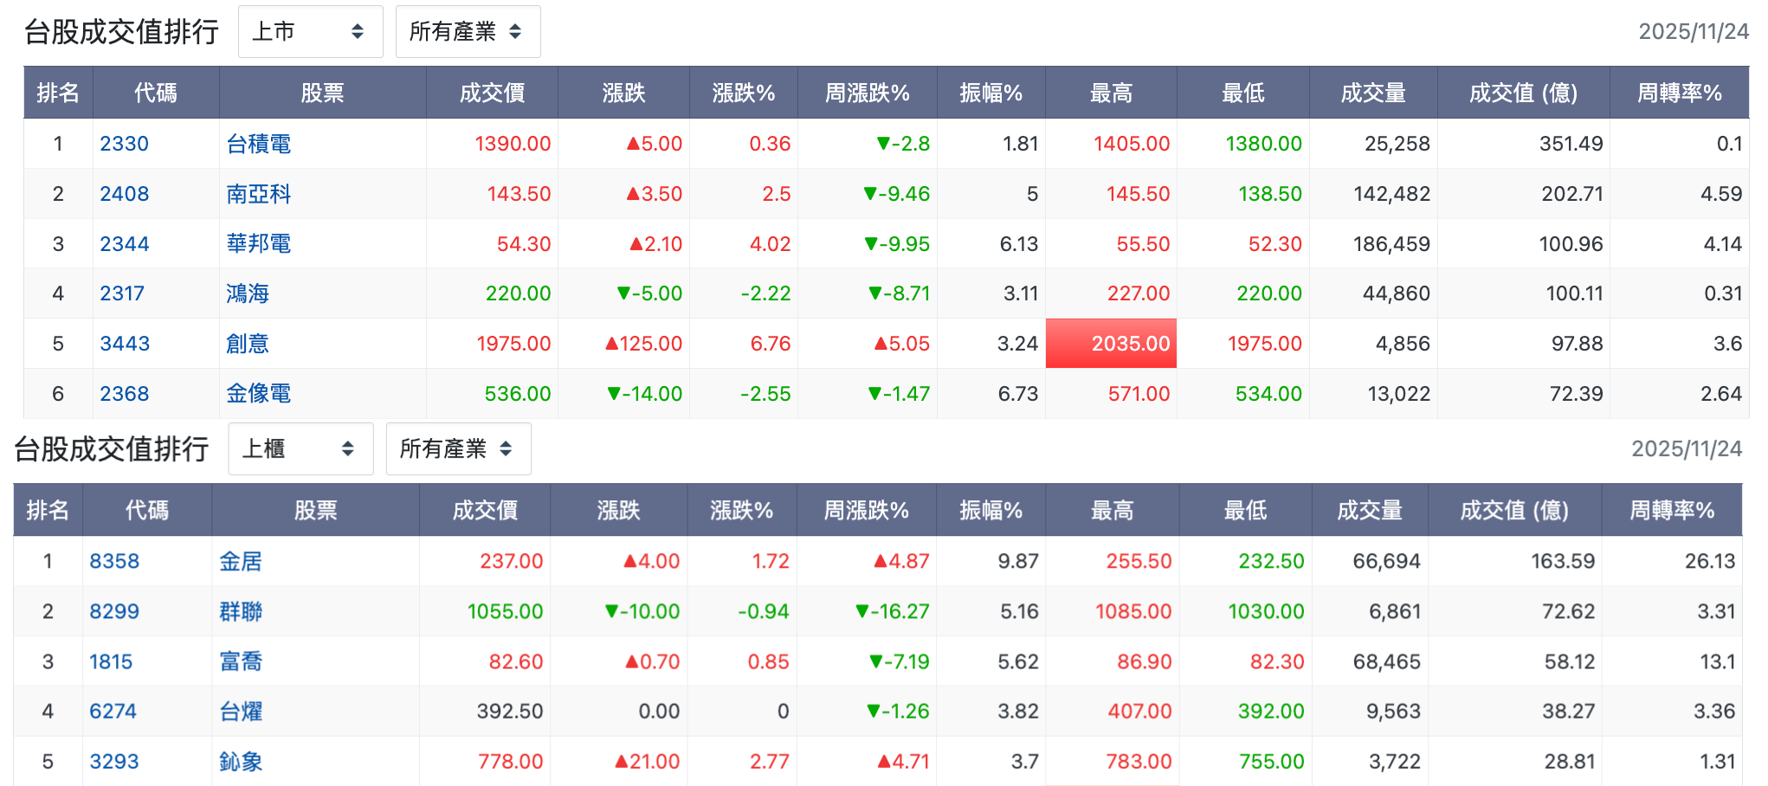The width and height of the screenshot is (1768, 786).
Task: Open stock code link 2344
Action: 124,244
